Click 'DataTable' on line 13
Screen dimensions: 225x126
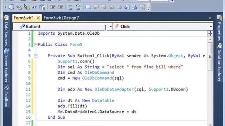click(x=103, y=100)
